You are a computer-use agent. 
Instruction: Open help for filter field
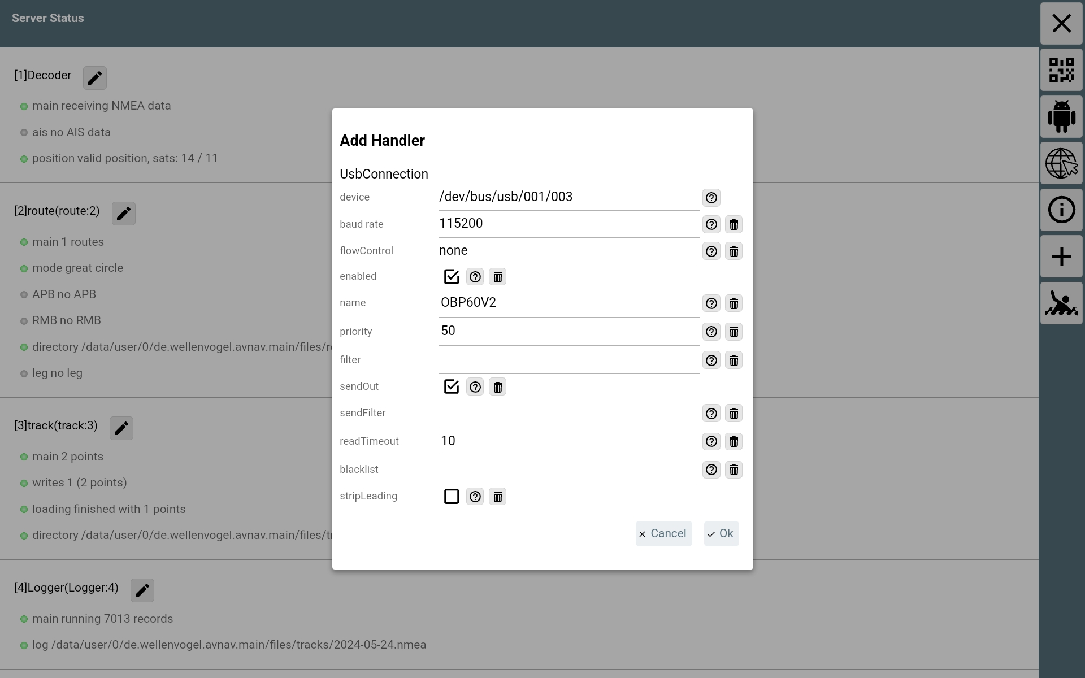click(x=711, y=360)
